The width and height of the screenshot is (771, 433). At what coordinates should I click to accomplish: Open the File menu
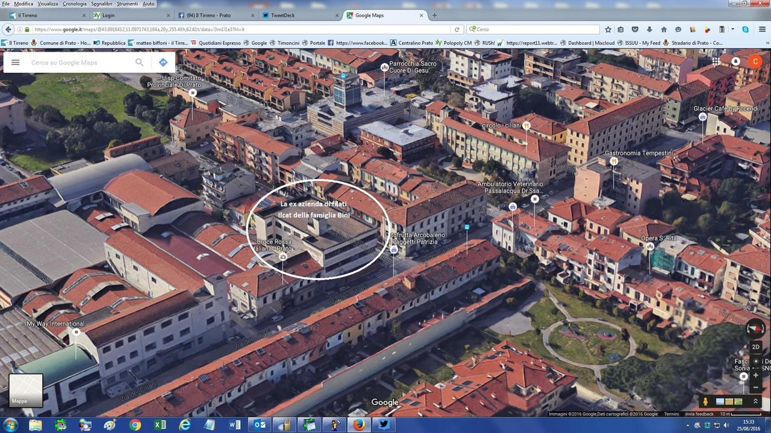click(6, 4)
